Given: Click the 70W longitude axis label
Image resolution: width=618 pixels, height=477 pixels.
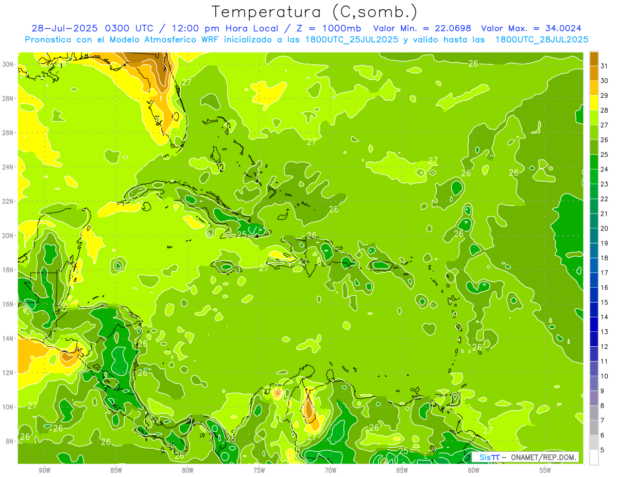Looking at the screenshot, I should click(x=331, y=470).
